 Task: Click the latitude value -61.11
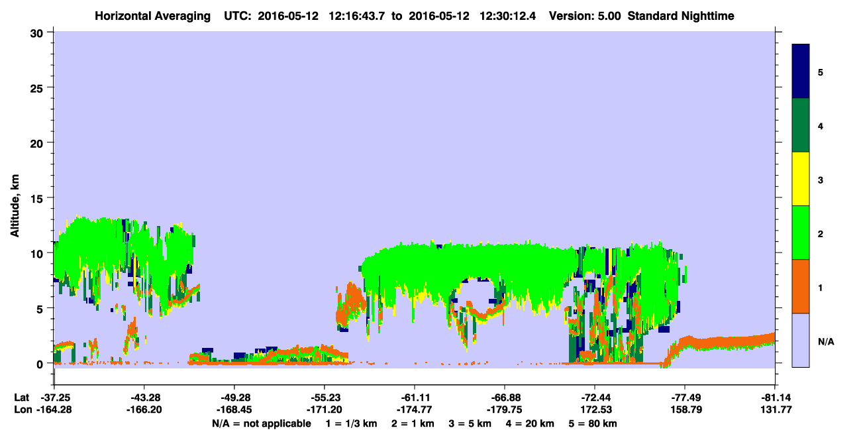(415, 398)
